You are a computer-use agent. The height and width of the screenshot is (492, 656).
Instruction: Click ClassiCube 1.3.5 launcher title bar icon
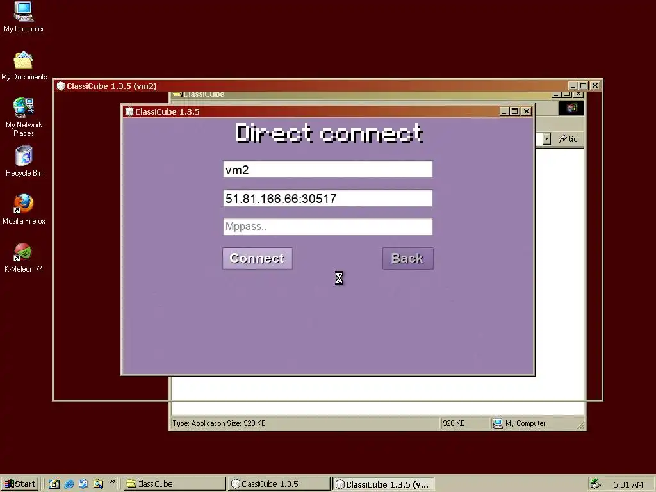pyautogui.click(x=129, y=111)
